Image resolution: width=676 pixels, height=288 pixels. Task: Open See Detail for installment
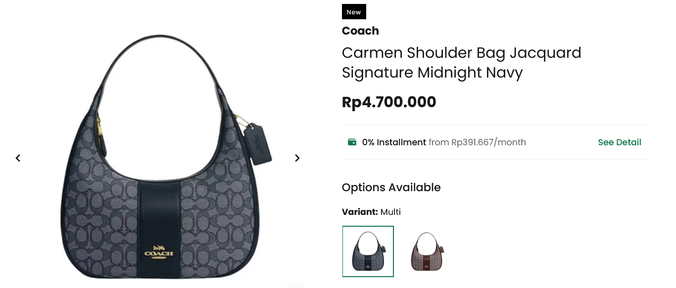point(619,142)
